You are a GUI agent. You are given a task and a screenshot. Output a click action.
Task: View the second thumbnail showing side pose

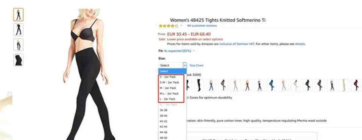point(18,30)
